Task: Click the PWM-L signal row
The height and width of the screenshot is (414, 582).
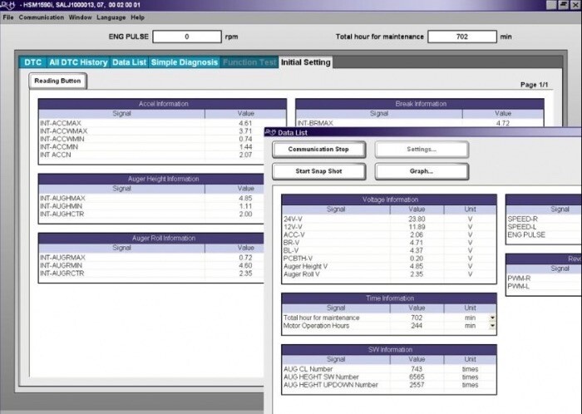Action: click(544, 286)
